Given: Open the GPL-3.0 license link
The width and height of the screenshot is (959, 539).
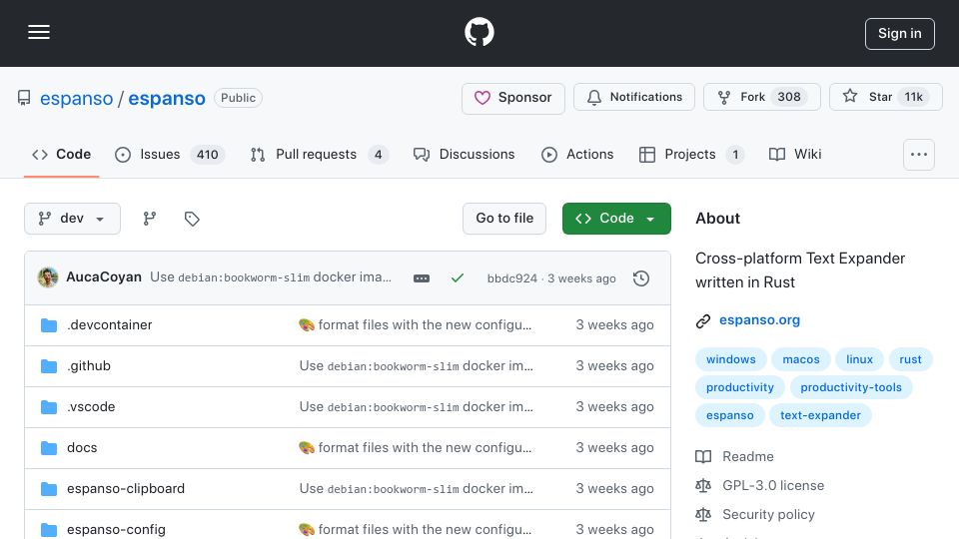Looking at the screenshot, I should (773, 486).
